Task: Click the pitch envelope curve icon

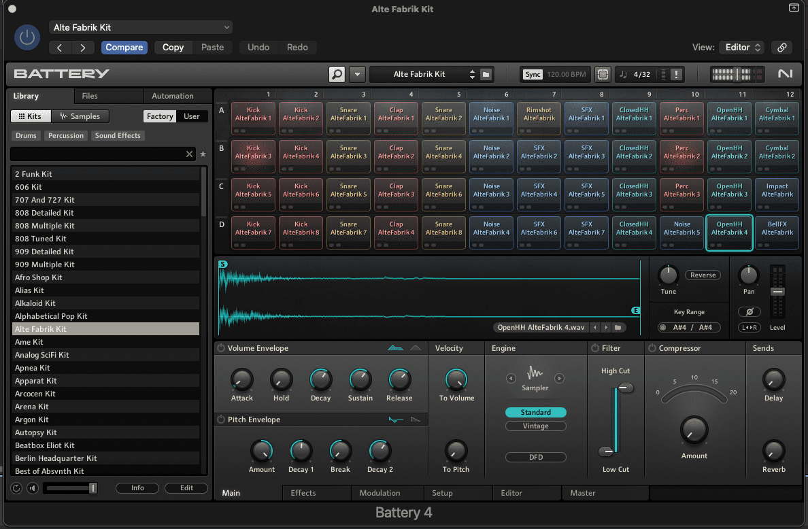Action: [396, 420]
